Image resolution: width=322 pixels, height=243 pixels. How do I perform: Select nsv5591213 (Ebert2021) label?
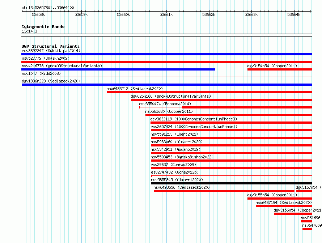[174, 134]
